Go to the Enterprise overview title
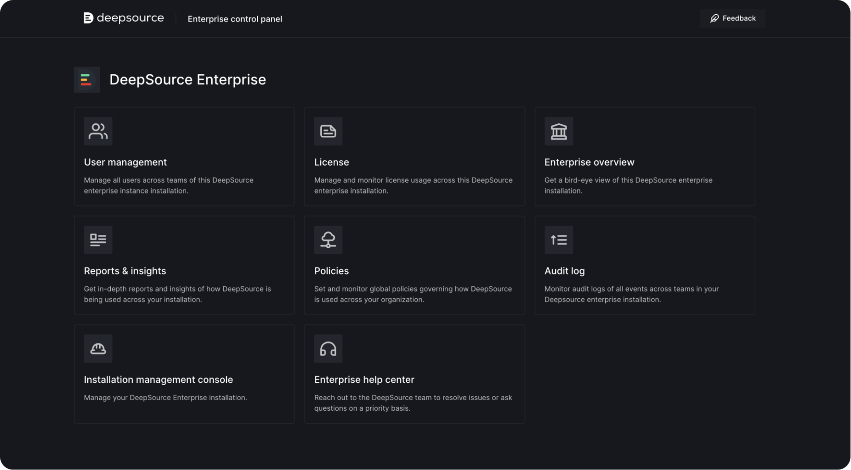The height and width of the screenshot is (470, 851). click(589, 162)
